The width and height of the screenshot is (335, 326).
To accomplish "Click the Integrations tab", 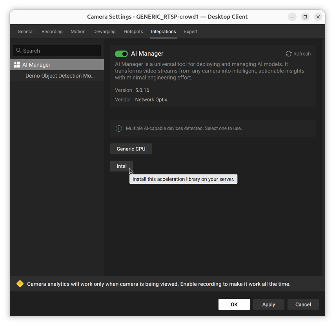I will click(x=164, y=32).
